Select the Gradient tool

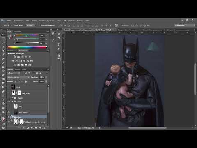(x=3, y=79)
